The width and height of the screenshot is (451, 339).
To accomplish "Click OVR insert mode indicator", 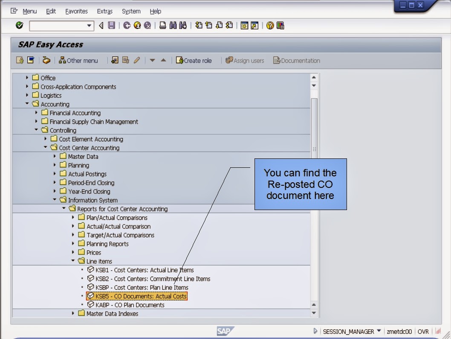I will point(423,331).
